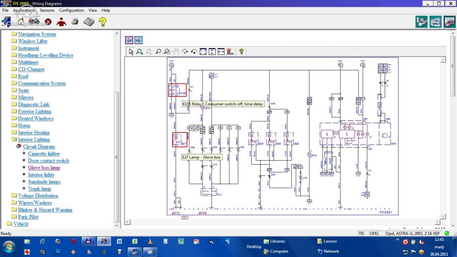Screen dimensions: 457x257
Task: Open the Applications menu
Action: [24, 10]
